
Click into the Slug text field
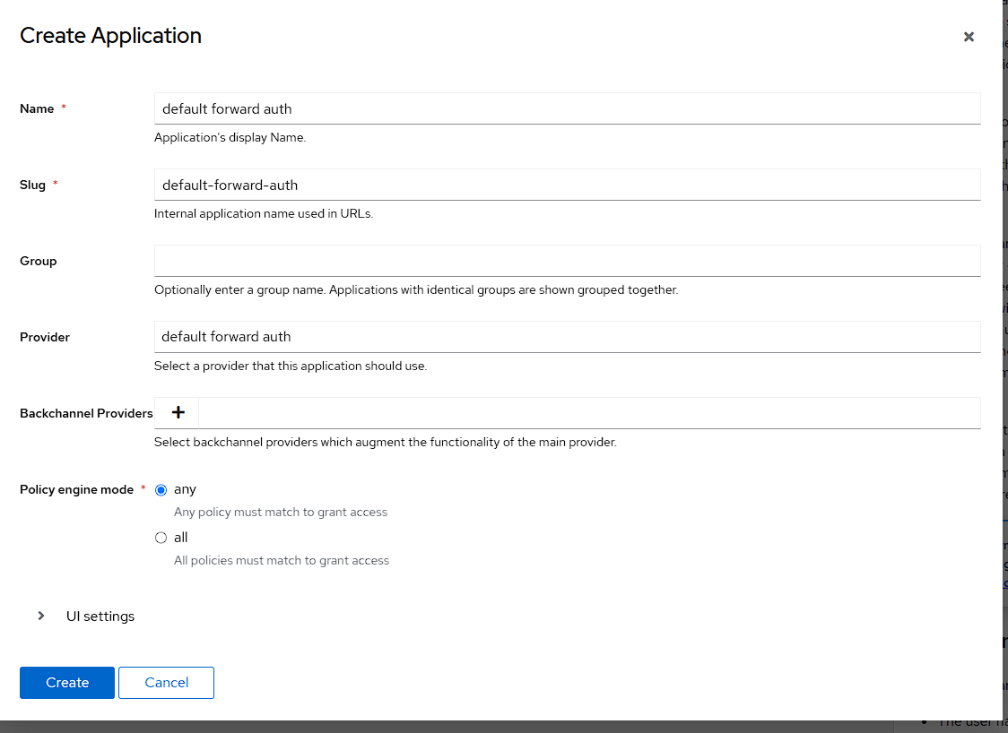point(567,185)
